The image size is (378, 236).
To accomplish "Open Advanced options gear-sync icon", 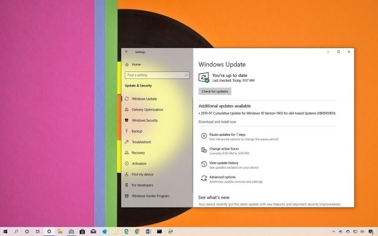I will (204, 178).
